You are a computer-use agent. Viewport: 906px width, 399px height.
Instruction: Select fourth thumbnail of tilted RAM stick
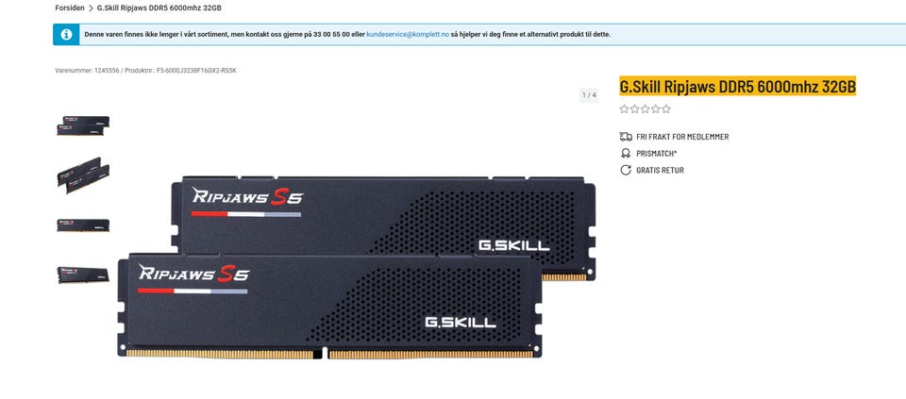tap(83, 274)
